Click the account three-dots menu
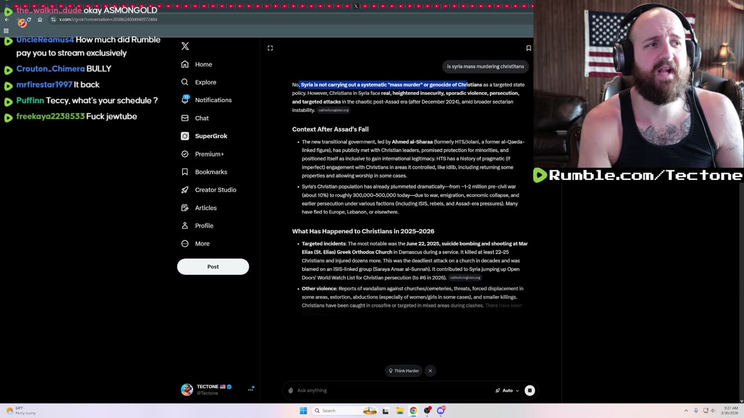This screenshot has height=418, width=744. (251, 390)
